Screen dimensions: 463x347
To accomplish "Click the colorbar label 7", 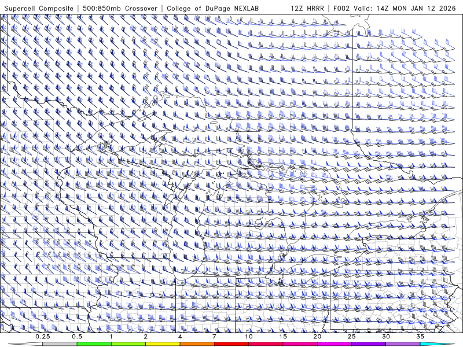I will [214, 337].
